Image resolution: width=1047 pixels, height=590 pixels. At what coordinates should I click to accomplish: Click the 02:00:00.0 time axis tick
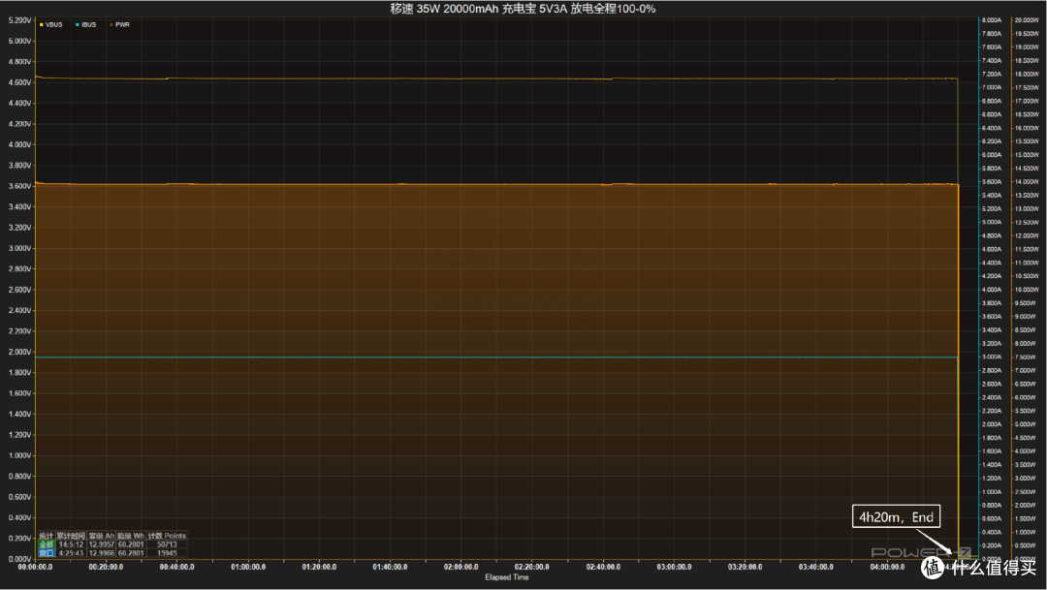pyautogui.click(x=461, y=567)
